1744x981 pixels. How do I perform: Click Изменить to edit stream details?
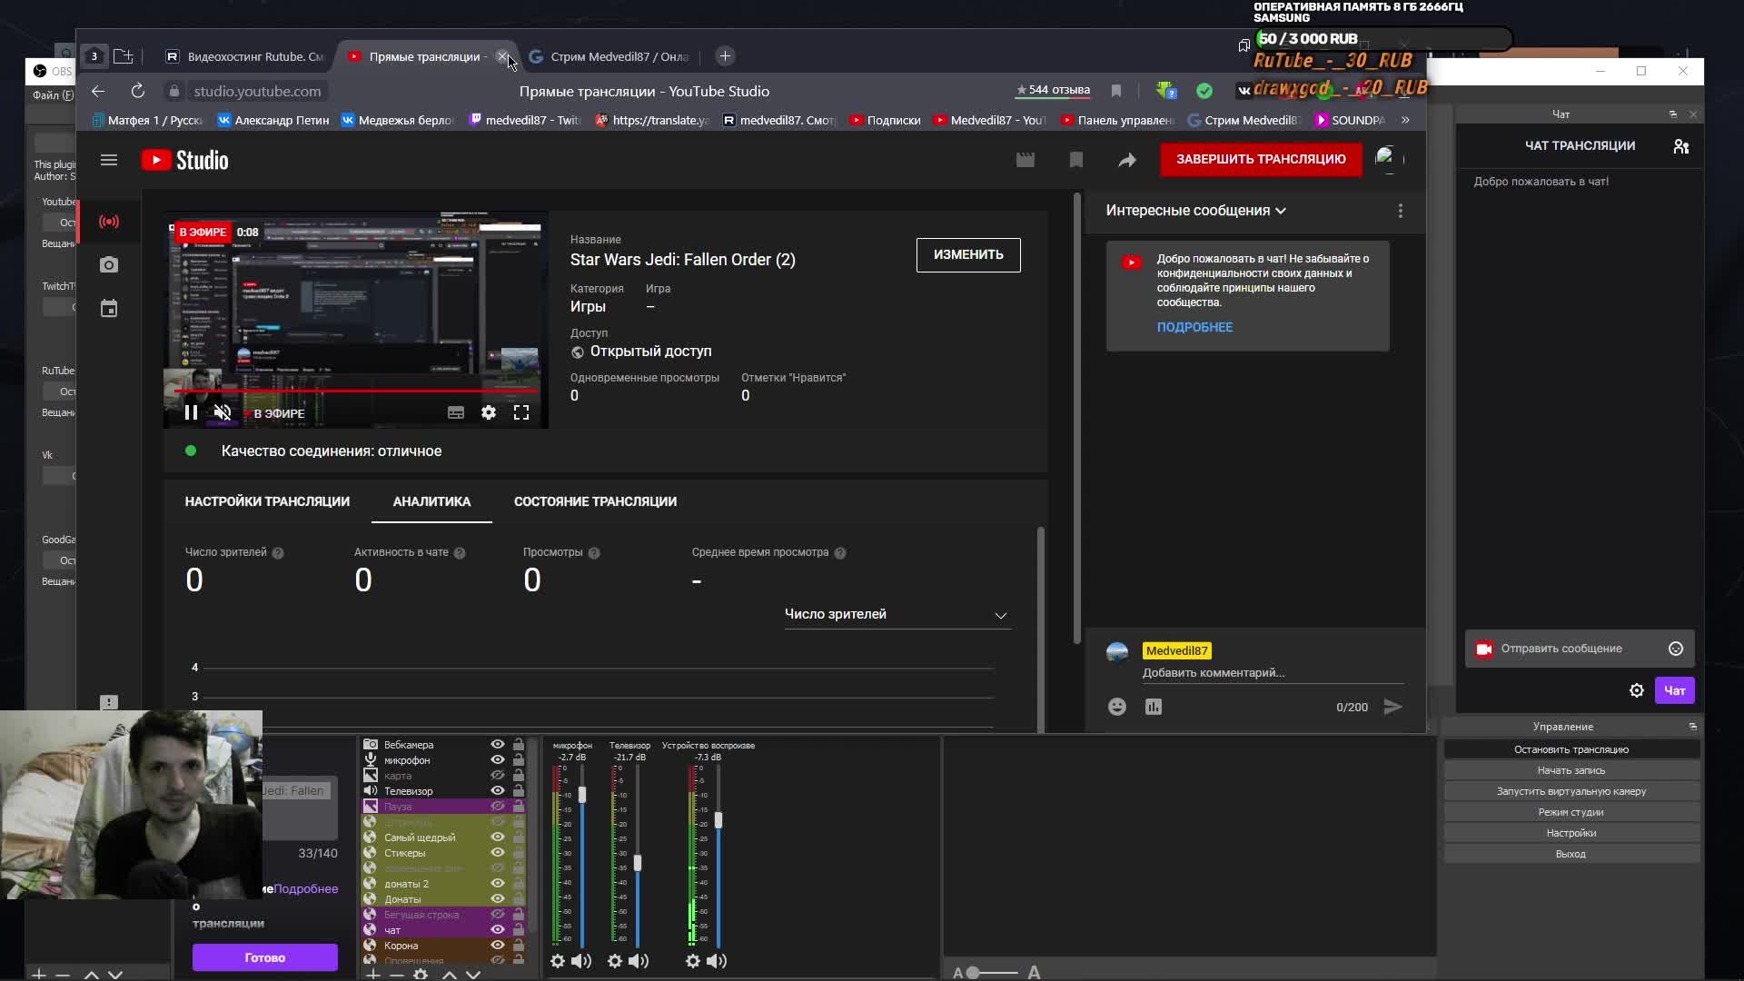(968, 254)
